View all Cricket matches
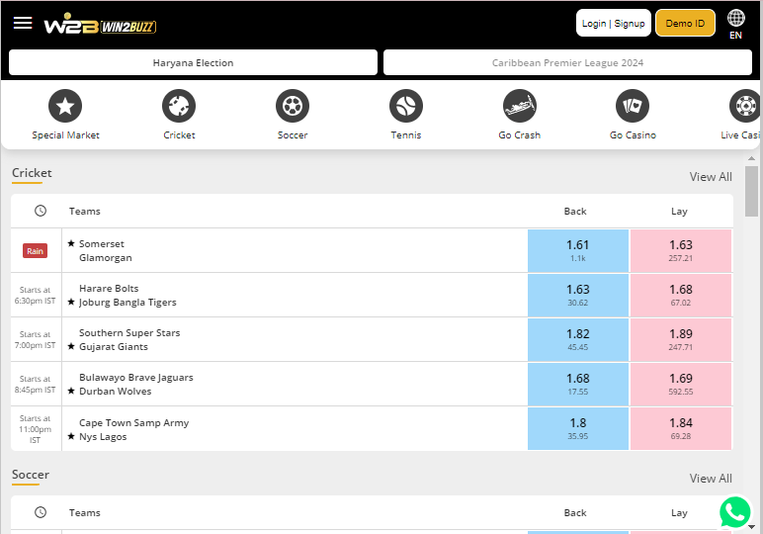Screen dimensions: 763x534 (711, 177)
